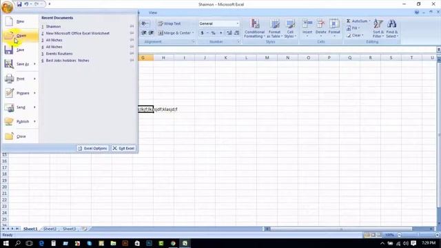Open the Customize Quick Access Toolbar arrow
The image size is (441, 248).
50,4
